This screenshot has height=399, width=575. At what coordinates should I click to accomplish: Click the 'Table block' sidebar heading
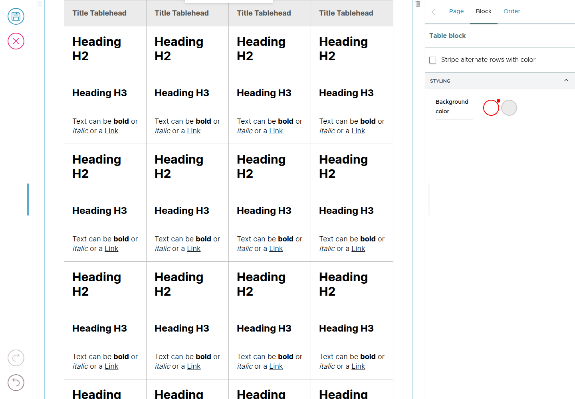(x=448, y=36)
